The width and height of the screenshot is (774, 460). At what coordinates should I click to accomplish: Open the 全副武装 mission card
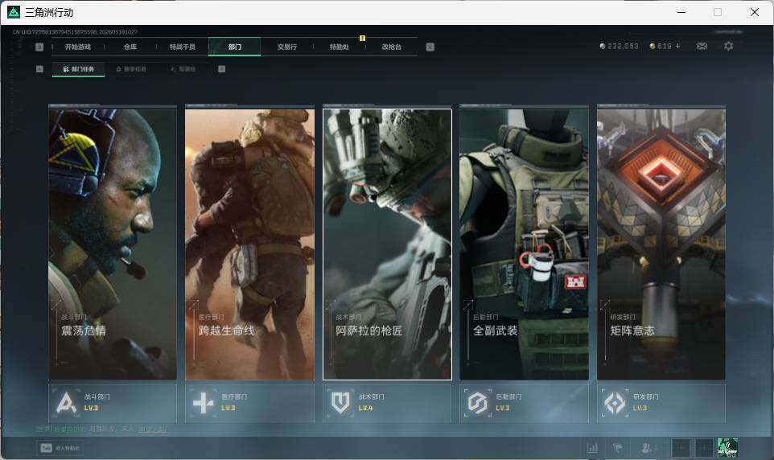coord(524,244)
